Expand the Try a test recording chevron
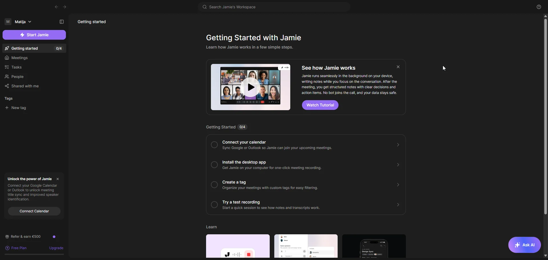 (x=398, y=205)
